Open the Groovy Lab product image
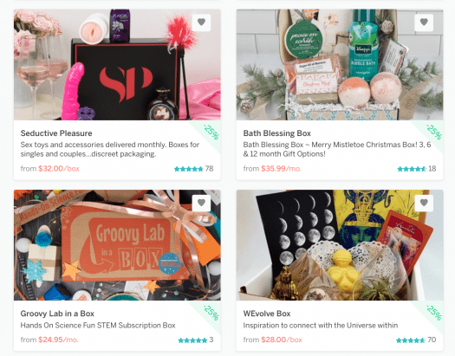 [x=117, y=245]
